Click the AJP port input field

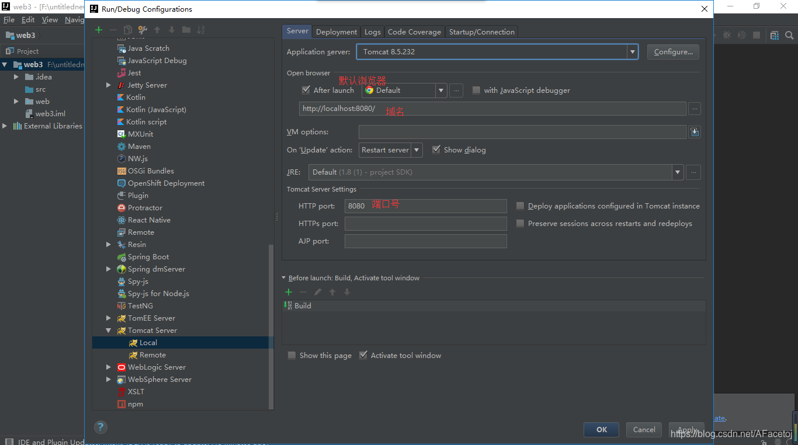coord(426,241)
